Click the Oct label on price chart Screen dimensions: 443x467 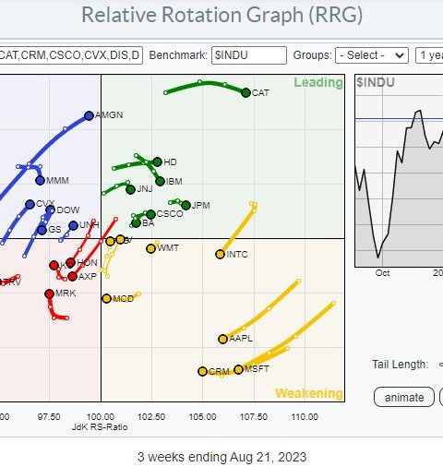pyautogui.click(x=382, y=273)
